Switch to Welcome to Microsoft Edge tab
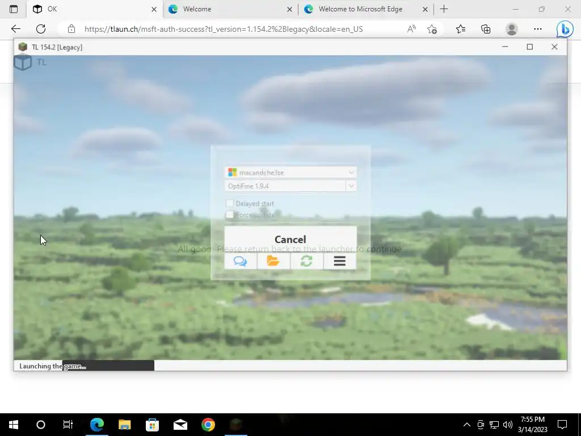581x436 pixels. [x=366, y=9]
